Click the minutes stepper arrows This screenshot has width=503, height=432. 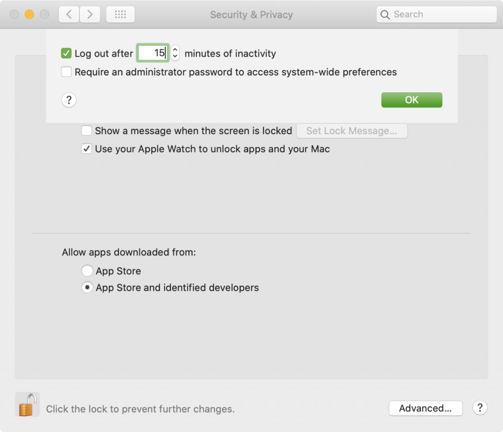click(175, 53)
